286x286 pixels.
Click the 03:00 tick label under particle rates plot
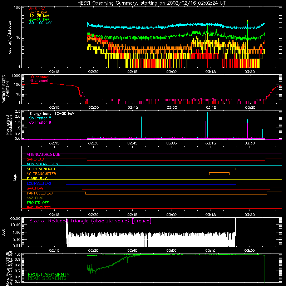pos(172,108)
